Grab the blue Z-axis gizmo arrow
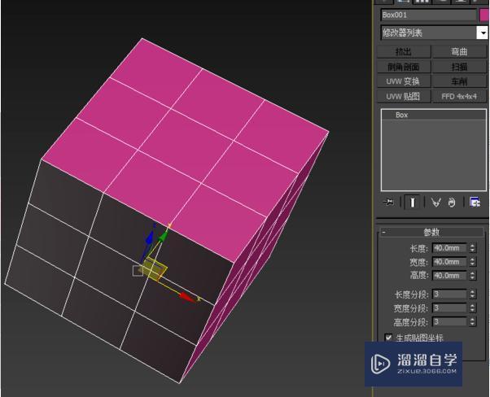This screenshot has width=490, height=397. (x=150, y=238)
